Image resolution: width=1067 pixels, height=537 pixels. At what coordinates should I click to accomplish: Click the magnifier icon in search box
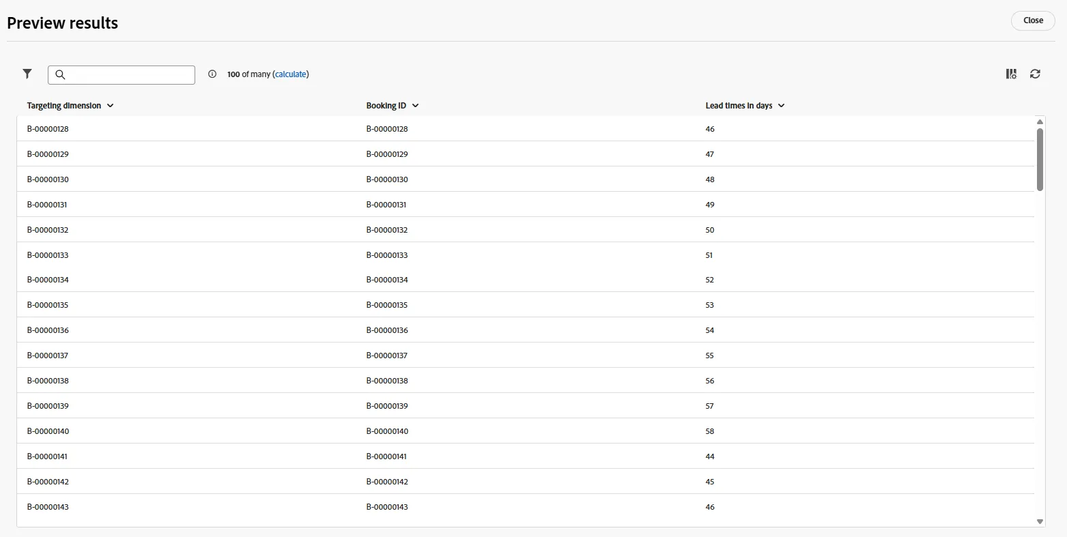click(60, 75)
